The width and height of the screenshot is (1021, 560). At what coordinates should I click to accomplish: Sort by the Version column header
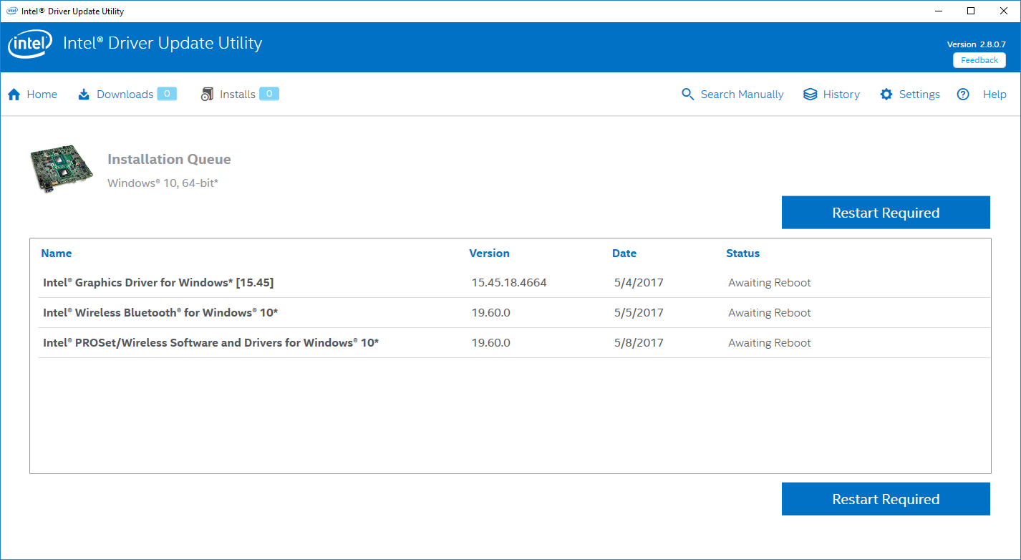[490, 254]
